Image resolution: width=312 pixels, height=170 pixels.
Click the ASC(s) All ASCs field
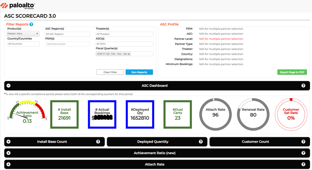click(124, 44)
